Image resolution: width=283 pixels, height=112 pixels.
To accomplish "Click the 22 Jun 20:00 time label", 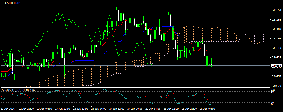I will (26, 109).
